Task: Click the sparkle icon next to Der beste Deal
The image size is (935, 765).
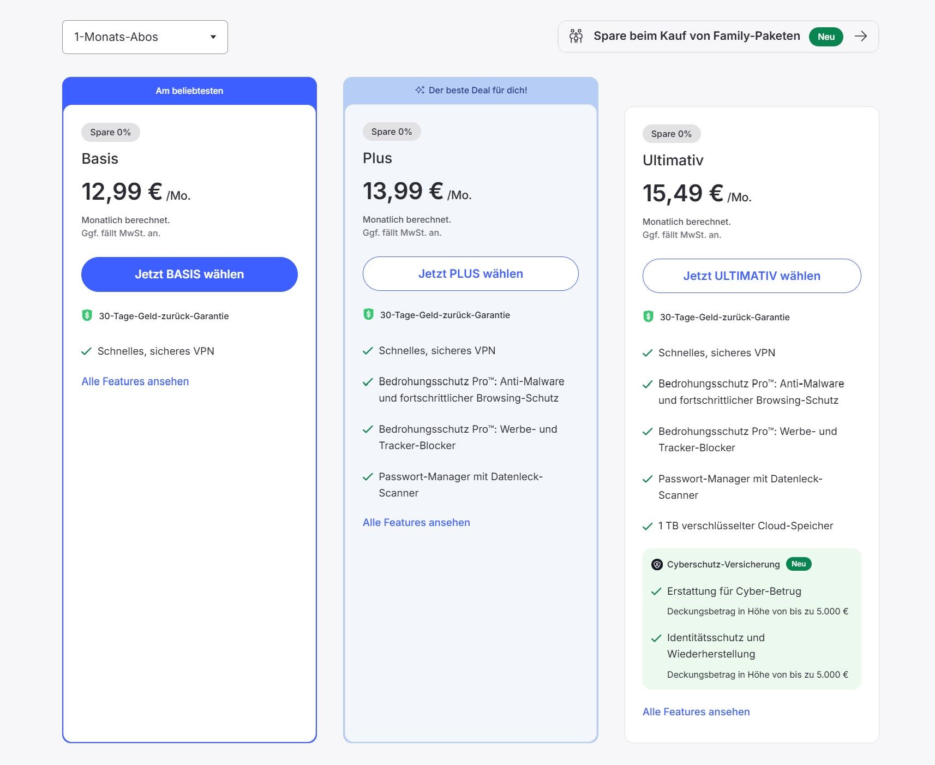Action: click(x=419, y=90)
